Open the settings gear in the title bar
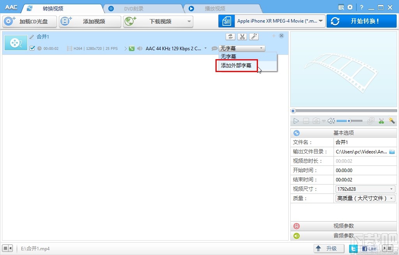The height and width of the screenshot is (255, 399). pyautogui.click(x=350, y=7)
